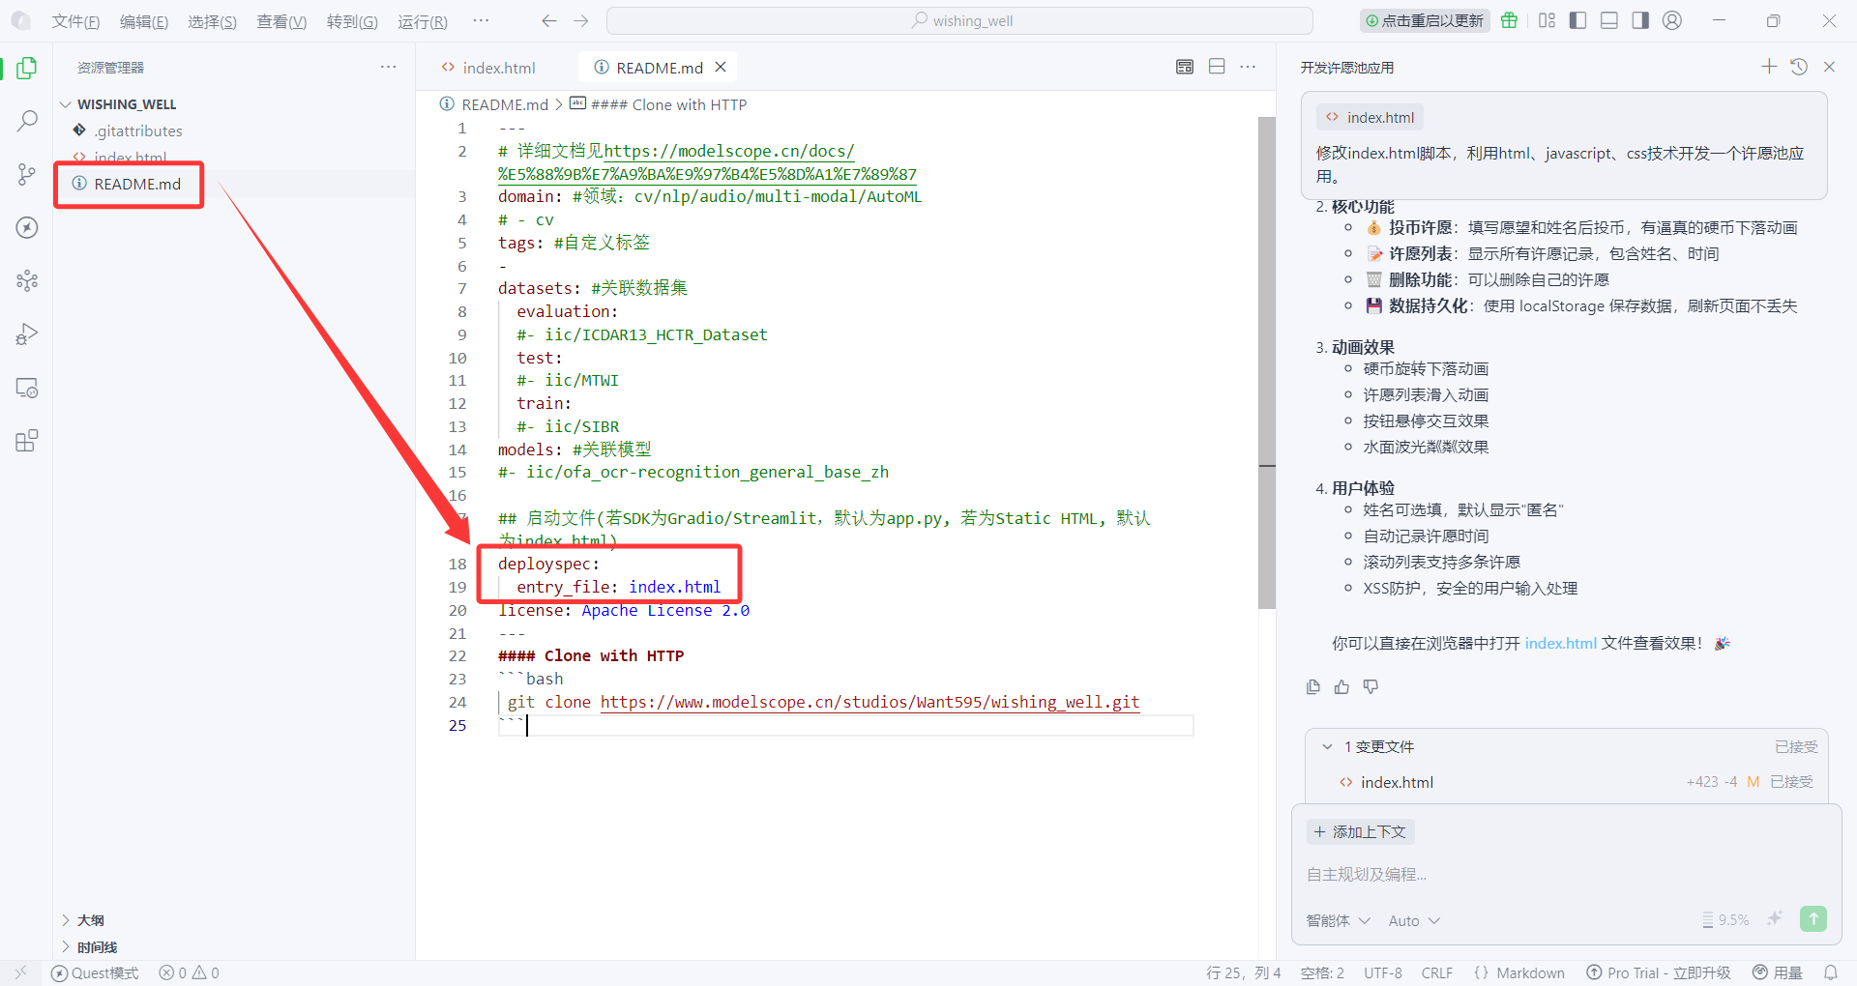Open the 文件(F) menu

coord(75,21)
